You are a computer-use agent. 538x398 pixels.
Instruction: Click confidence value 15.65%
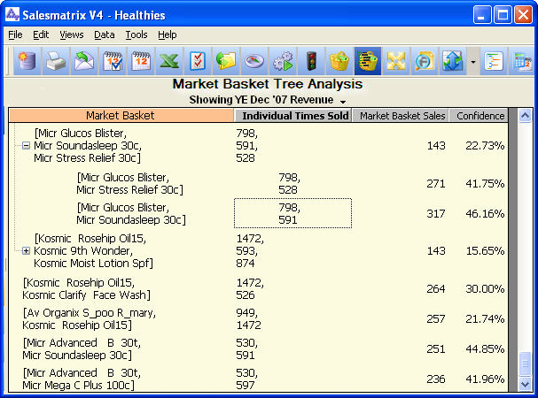point(485,250)
